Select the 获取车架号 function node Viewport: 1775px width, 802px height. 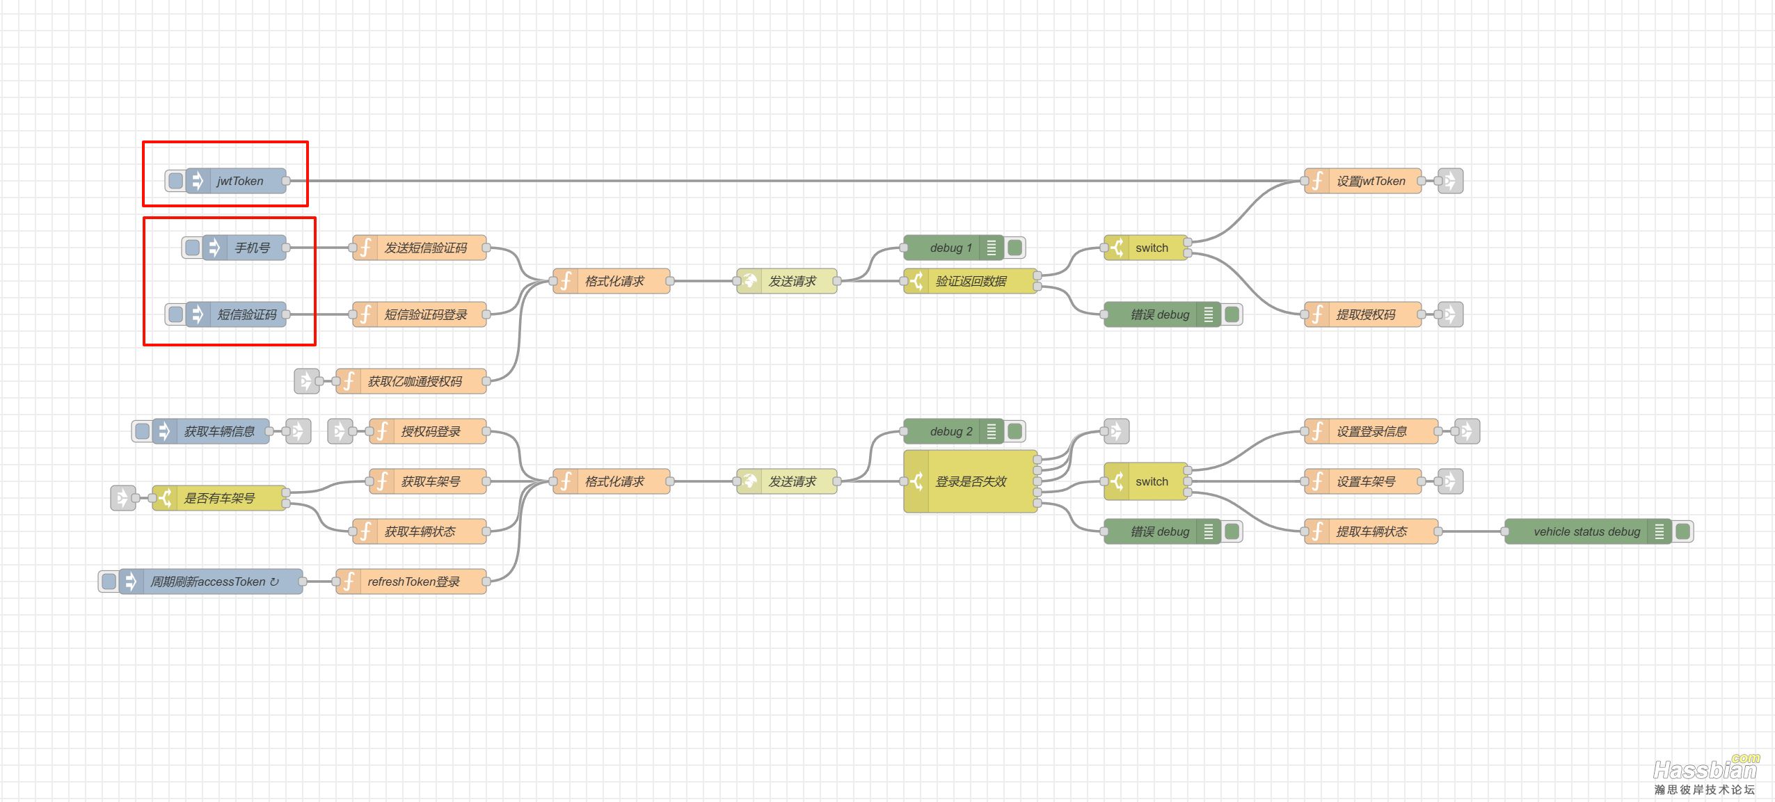pos(428,481)
